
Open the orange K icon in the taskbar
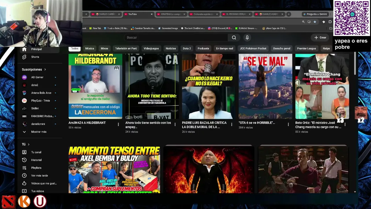coord(24,201)
